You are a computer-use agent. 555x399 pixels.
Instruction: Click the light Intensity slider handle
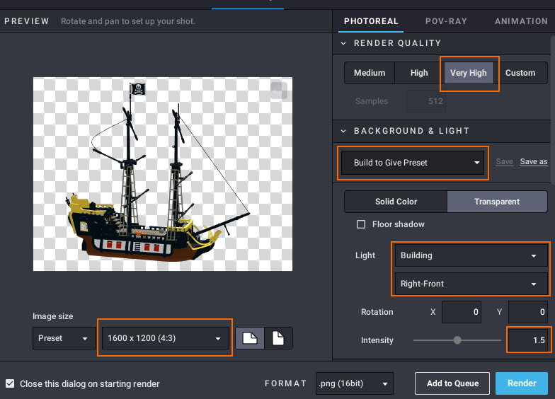click(x=457, y=340)
